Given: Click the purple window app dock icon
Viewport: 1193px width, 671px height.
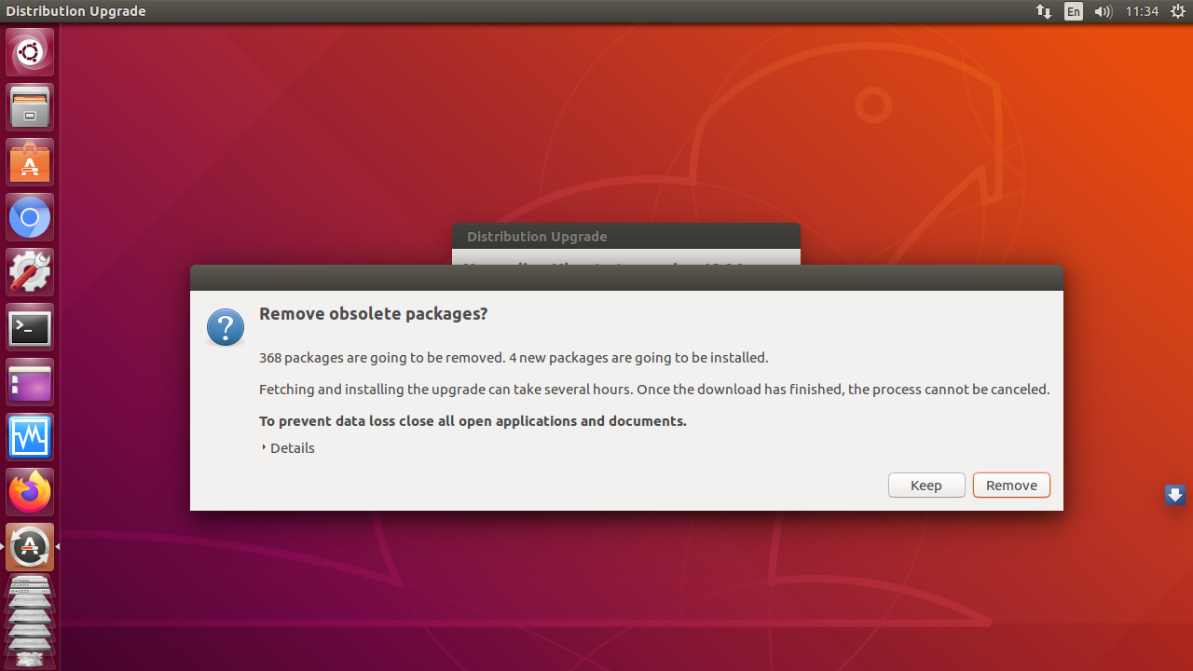Looking at the screenshot, I should 30,383.
